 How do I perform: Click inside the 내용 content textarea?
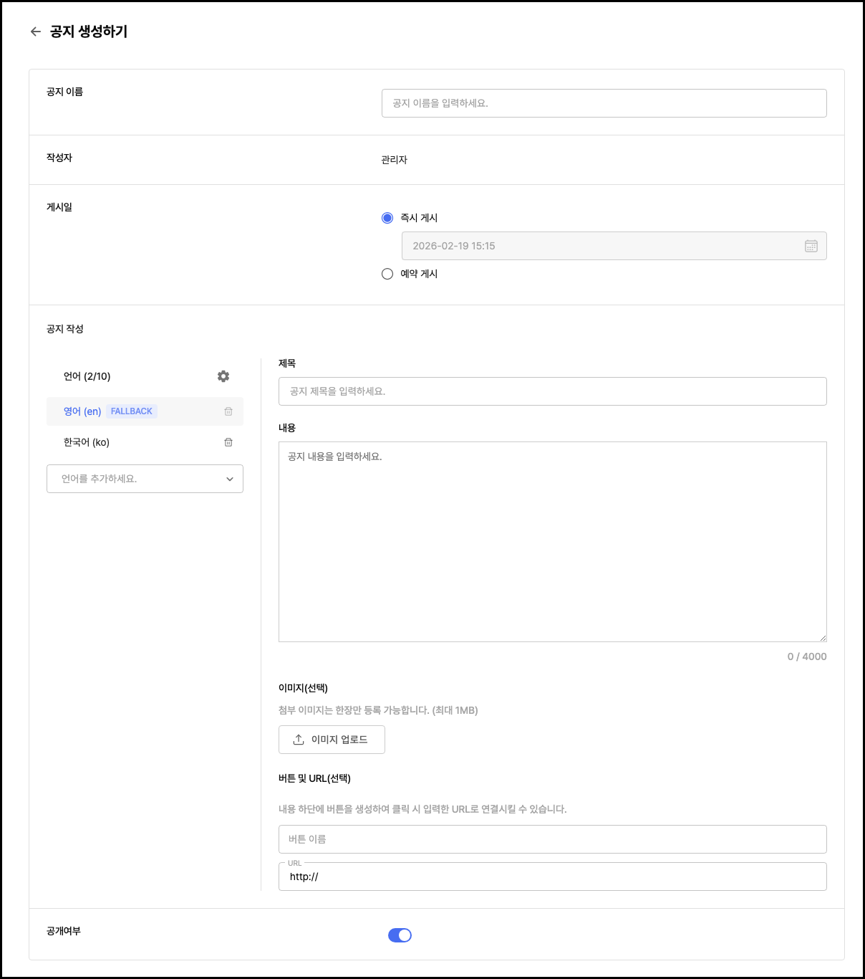552,541
